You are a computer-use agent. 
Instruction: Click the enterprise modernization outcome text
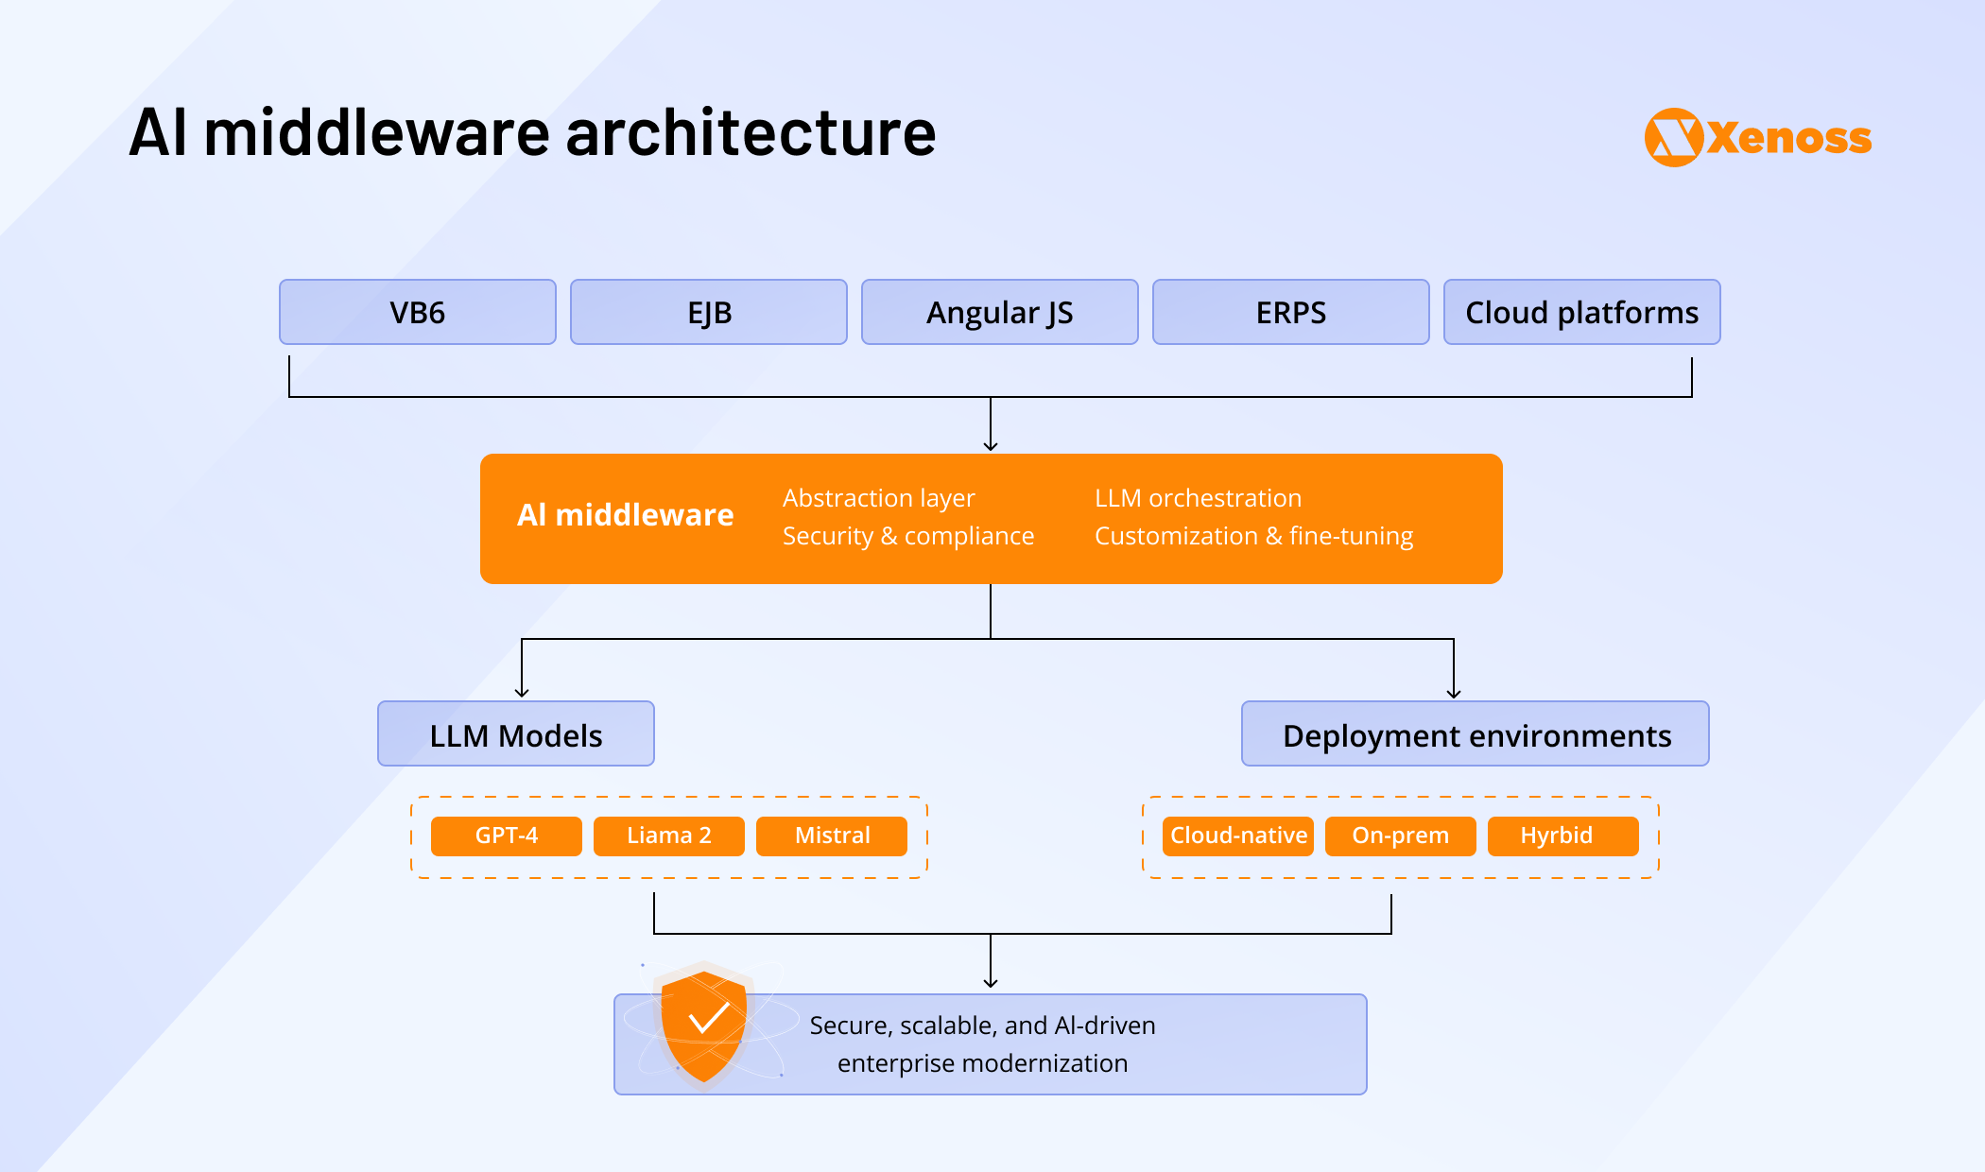982,1044
